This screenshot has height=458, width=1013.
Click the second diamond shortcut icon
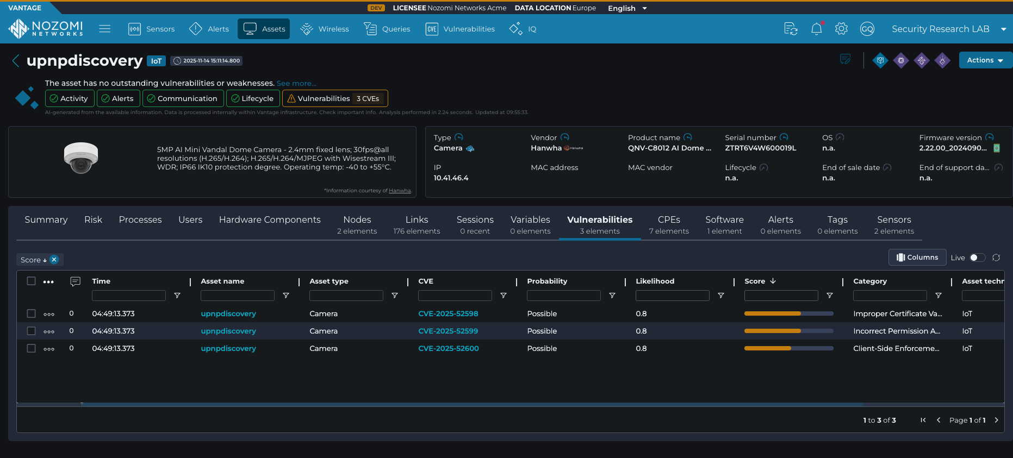[x=901, y=60]
